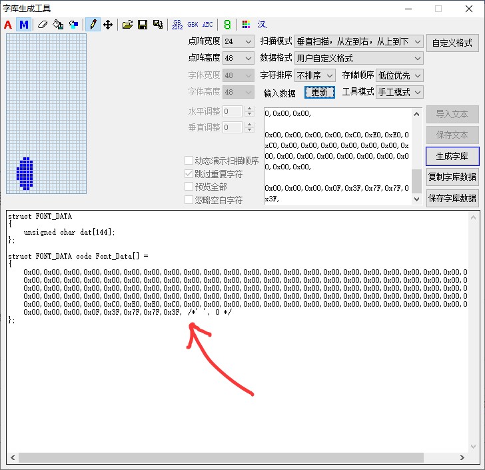Pick the paint bucket fill tool
This screenshot has height=470, width=485.
(58, 25)
